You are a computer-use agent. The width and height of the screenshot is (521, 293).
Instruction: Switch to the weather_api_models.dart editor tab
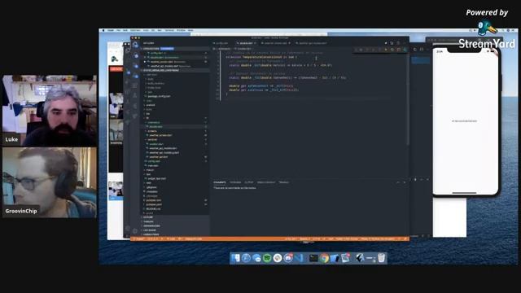(x=311, y=43)
